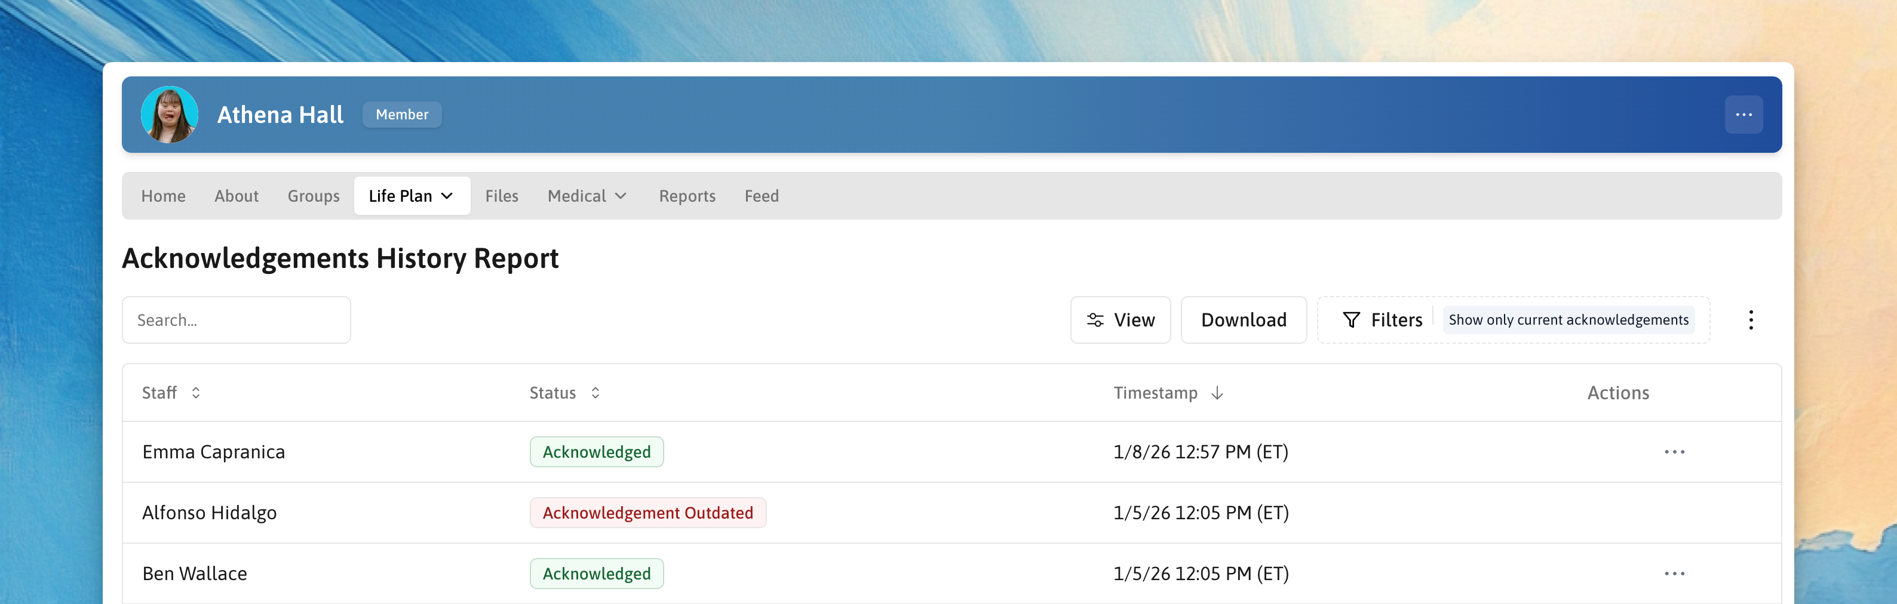This screenshot has height=604, width=1897.
Task: Open the vertical three-dot report menu
Action: point(1751,320)
